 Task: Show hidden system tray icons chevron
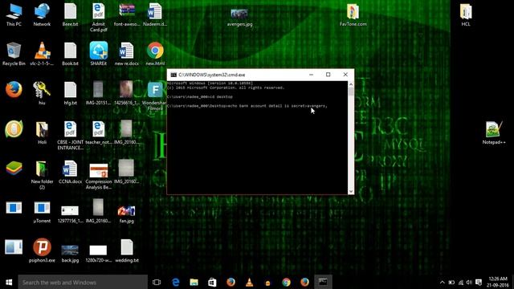pos(443,282)
